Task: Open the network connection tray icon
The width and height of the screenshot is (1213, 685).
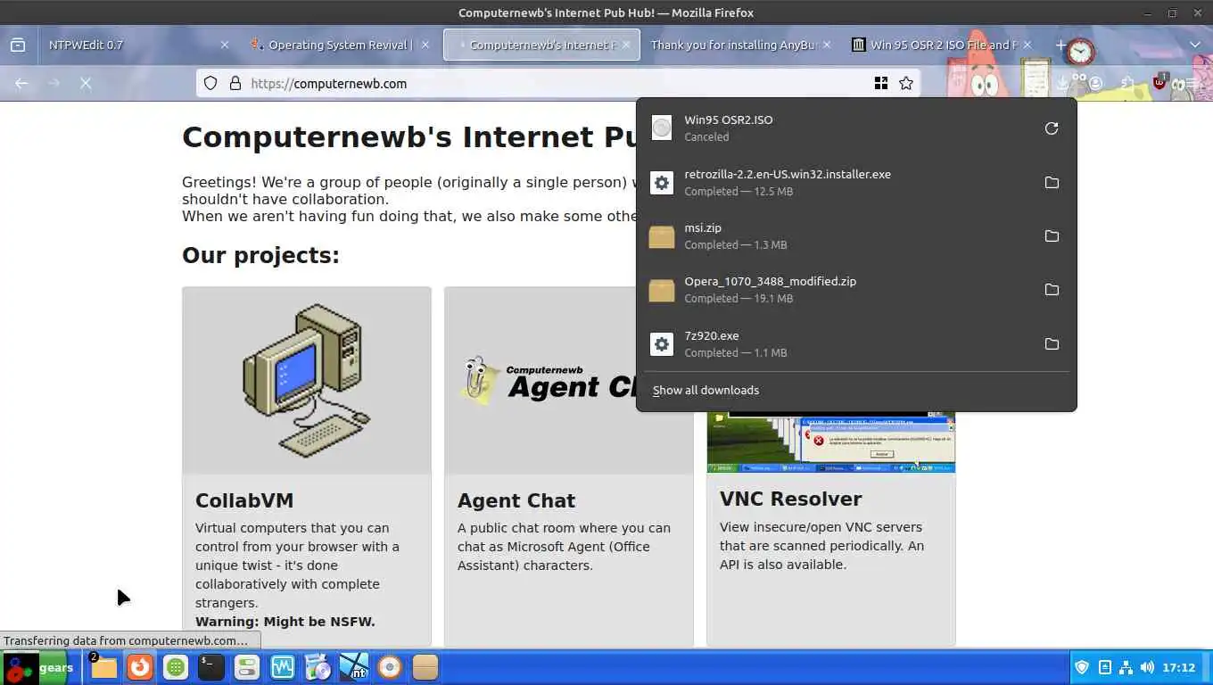Action: click(1126, 667)
